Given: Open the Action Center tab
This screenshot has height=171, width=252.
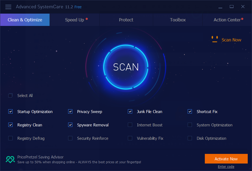Looking at the screenshot, I should coord(227,20).
